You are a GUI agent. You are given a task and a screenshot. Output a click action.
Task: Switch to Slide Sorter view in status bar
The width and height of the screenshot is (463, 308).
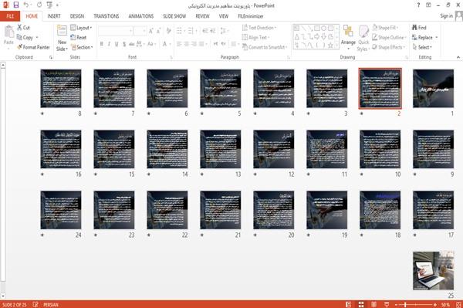[x=361, y=304]
